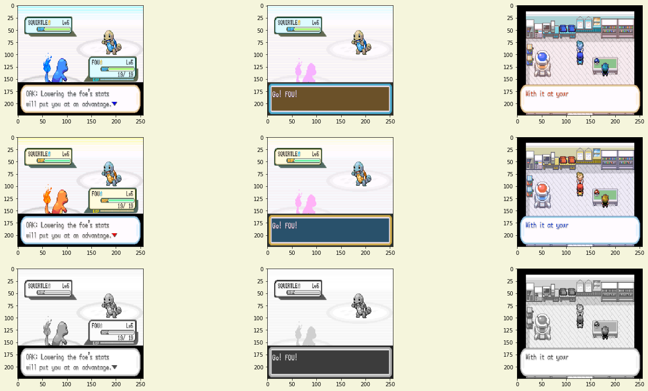Click the blue down arrow in top-left dialogue
Image resolution: width=648 pixels, height=391 pixels.
[115, 104]
